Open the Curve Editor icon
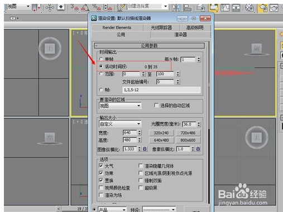This screenshot has width=283, height=212. coord(225,8)
